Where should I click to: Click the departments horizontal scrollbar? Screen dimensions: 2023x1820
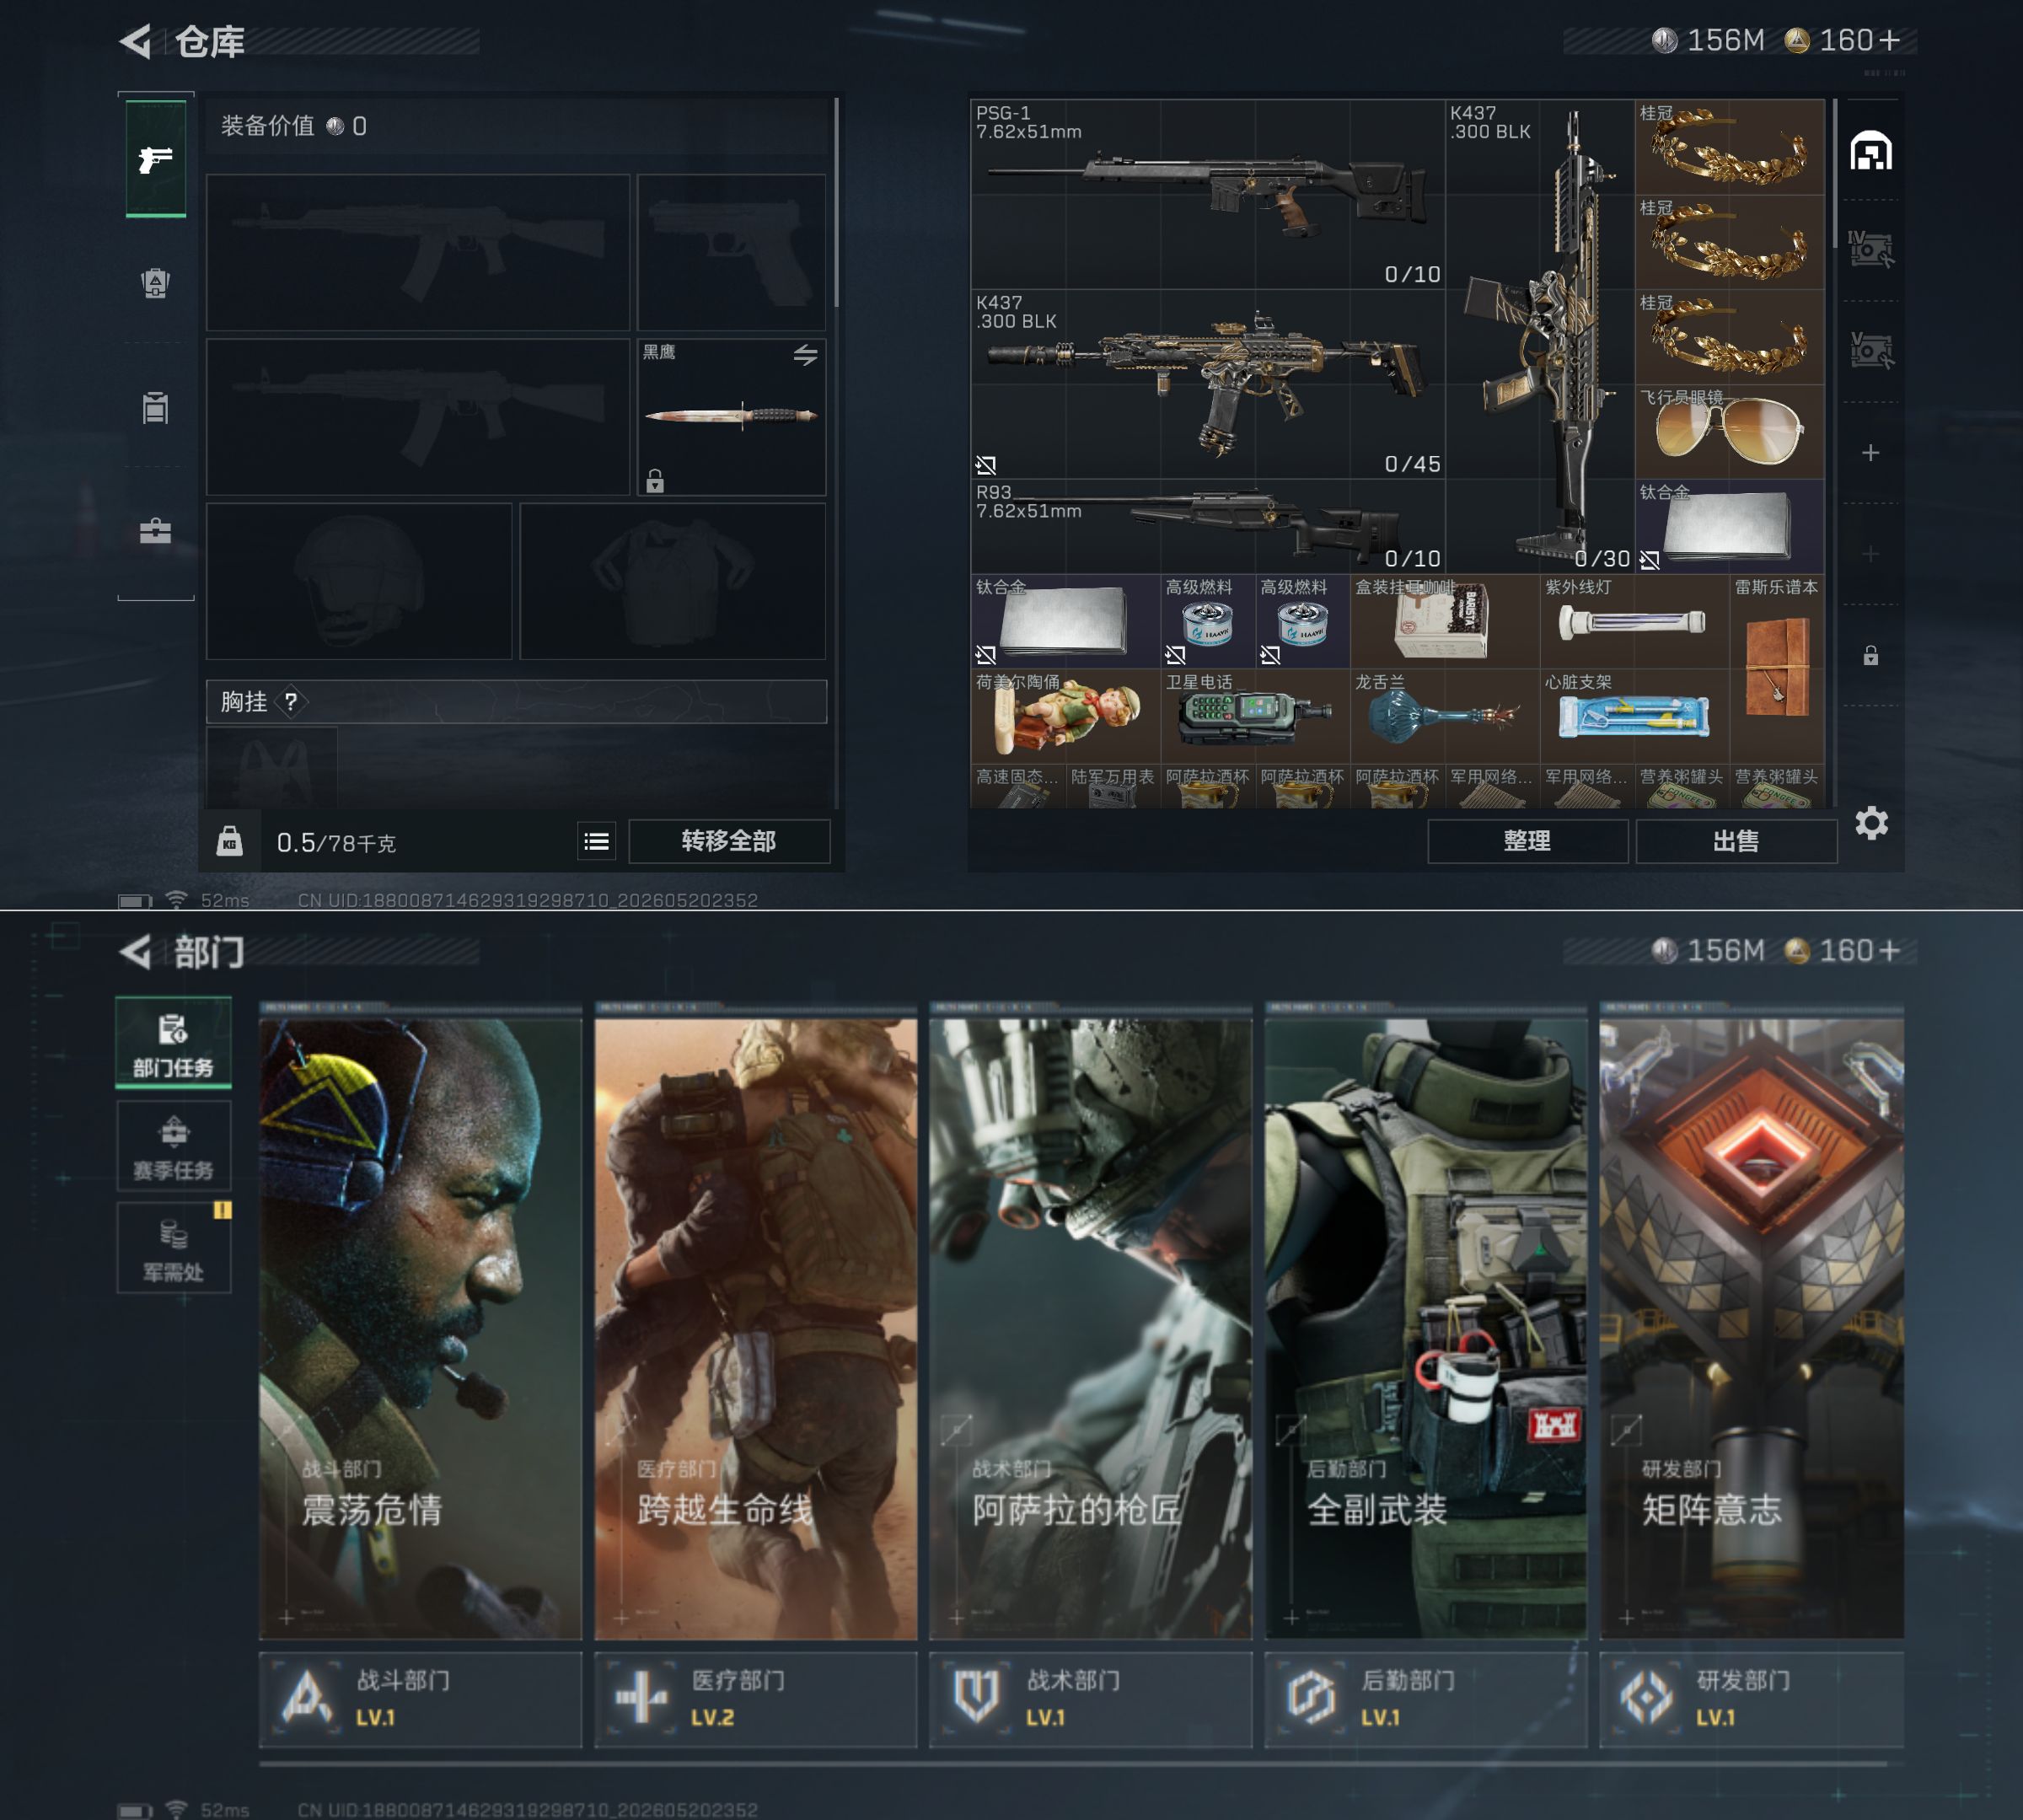pos(1073,1763)
